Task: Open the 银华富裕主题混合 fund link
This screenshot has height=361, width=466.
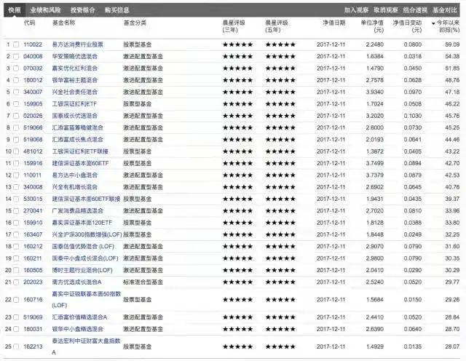Action: [74, 80]
